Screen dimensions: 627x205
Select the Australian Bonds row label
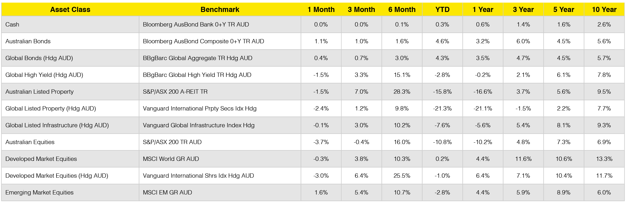pos(28,41)
